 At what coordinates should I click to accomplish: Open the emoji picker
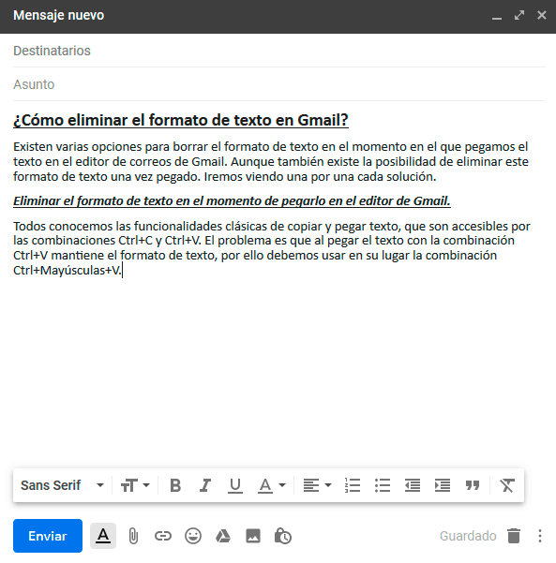pos(193,536)
